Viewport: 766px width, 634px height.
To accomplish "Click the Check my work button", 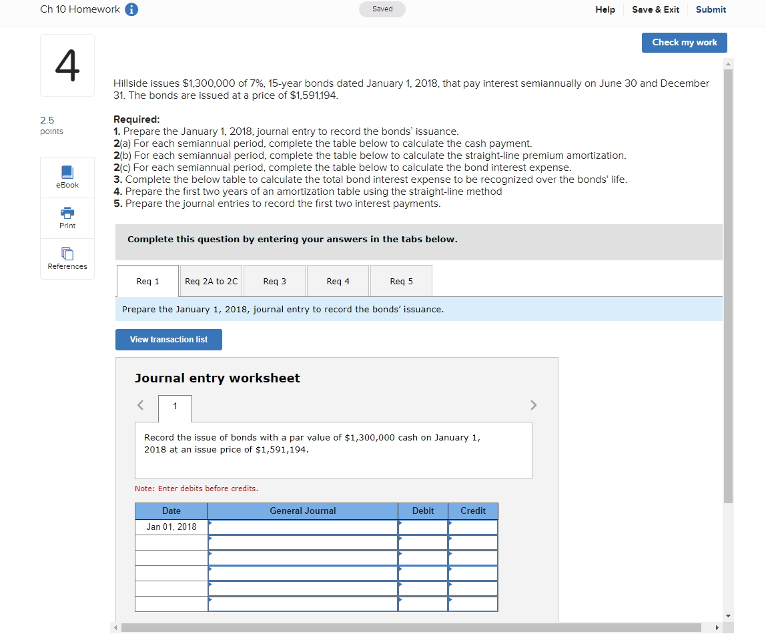I will [x=684, y=42].
